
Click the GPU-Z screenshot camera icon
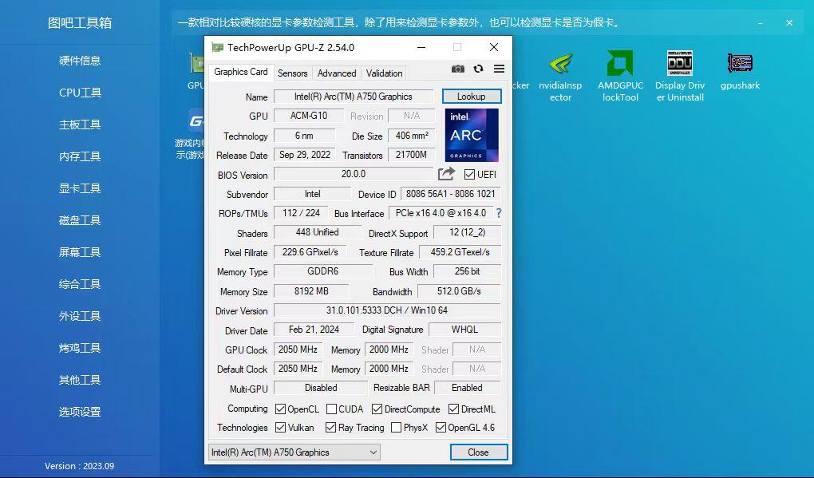(458, 69)
